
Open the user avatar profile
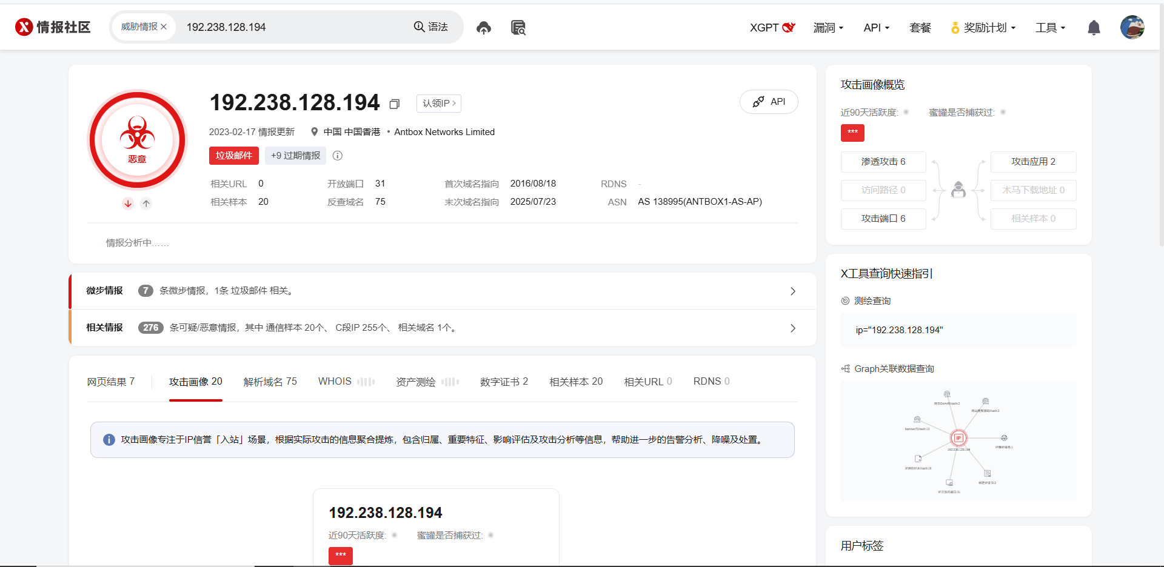tap(1132, 27)
